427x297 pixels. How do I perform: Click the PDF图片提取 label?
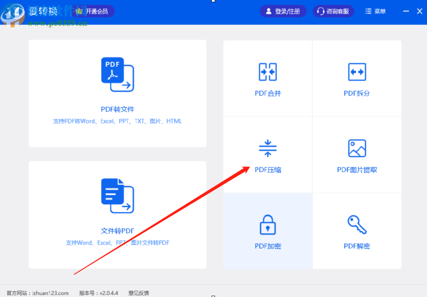tap(357, 170)
